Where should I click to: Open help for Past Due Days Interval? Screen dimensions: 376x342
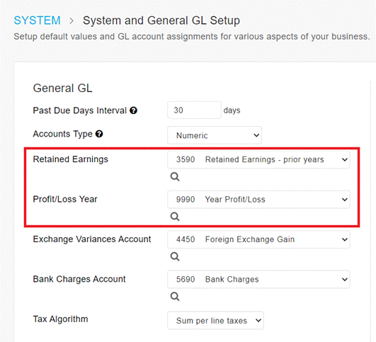(133, 110)
